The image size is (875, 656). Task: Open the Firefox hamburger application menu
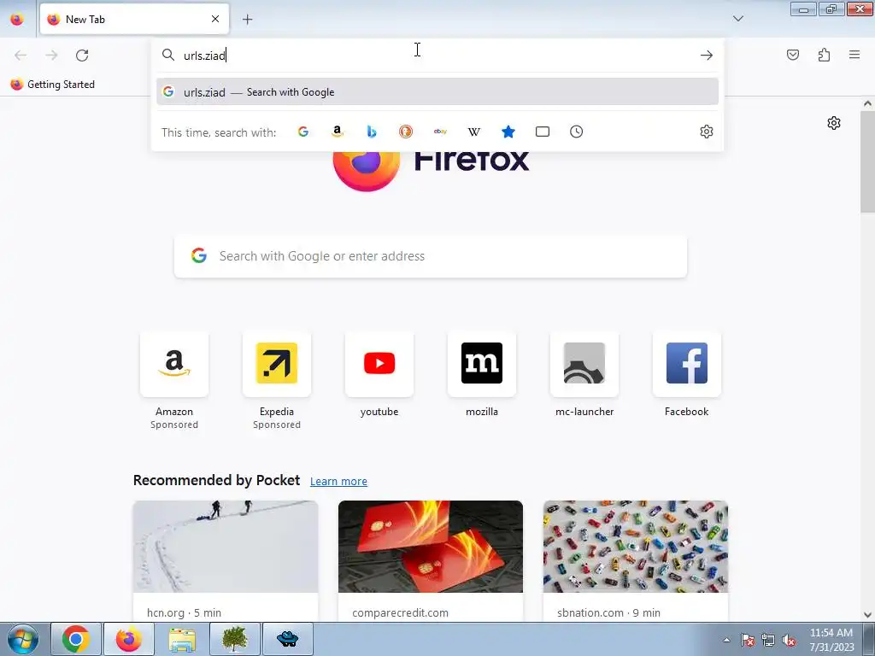854,55
